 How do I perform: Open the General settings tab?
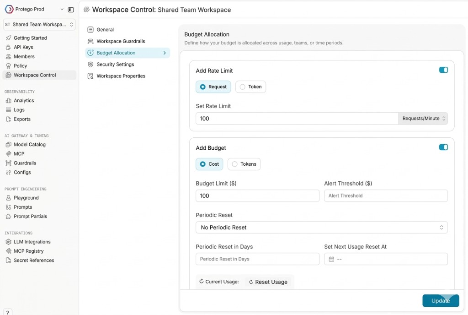[x=128, y=30]
